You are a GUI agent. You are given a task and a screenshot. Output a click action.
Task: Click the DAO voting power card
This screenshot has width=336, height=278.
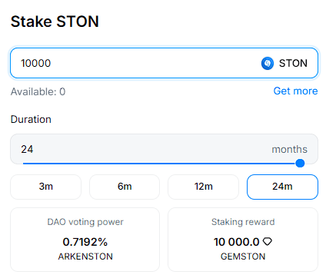(85, 240)
